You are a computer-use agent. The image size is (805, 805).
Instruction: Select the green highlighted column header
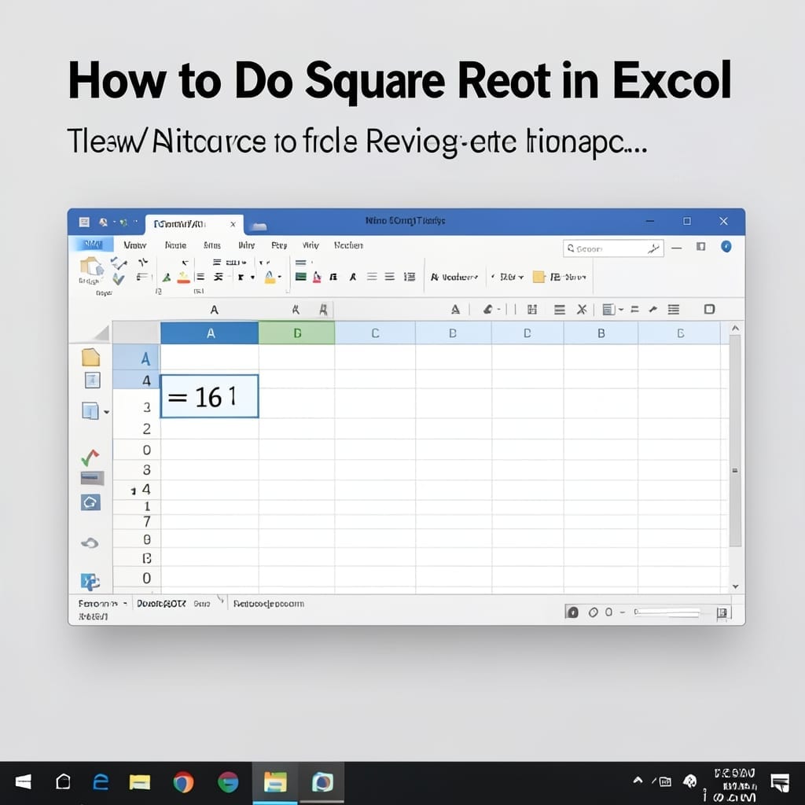tap(296, 333)
